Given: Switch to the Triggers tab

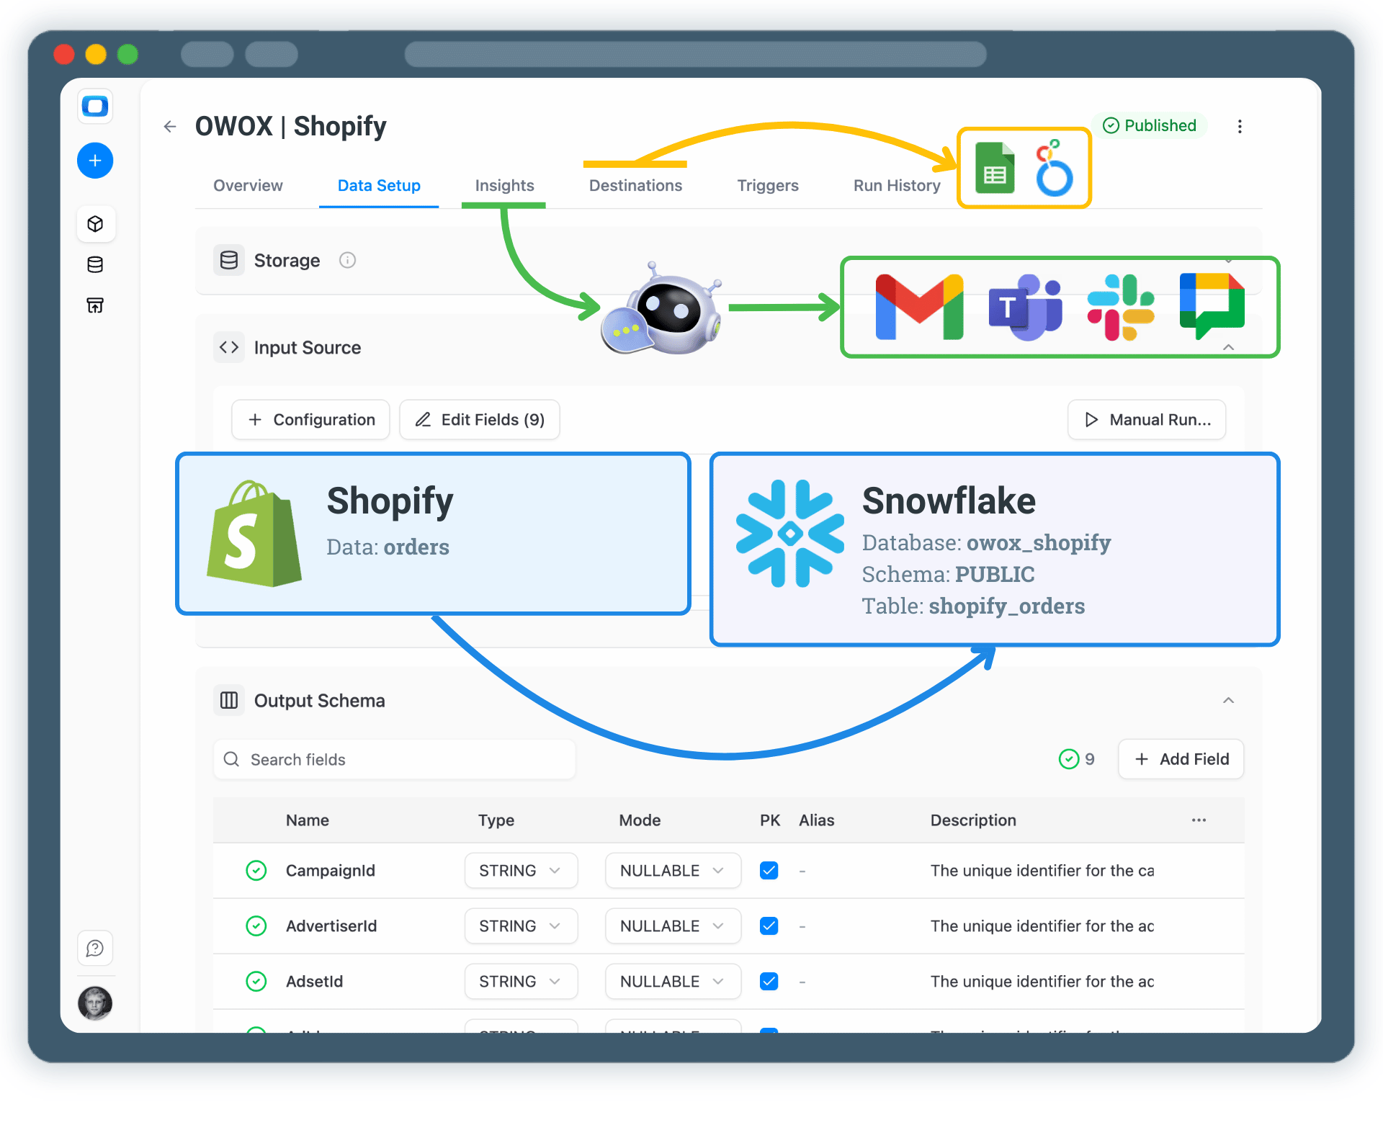Looking at the screenshot, I should pyautogui.click(x=767, y=185).
